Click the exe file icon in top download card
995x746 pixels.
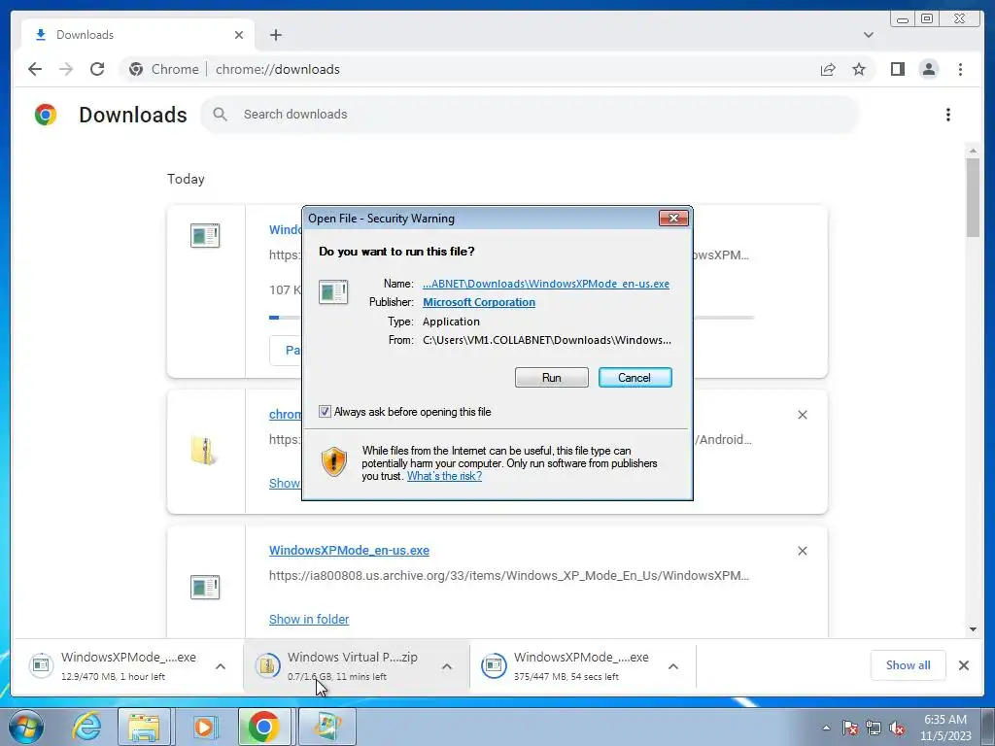tap(205, 235)
